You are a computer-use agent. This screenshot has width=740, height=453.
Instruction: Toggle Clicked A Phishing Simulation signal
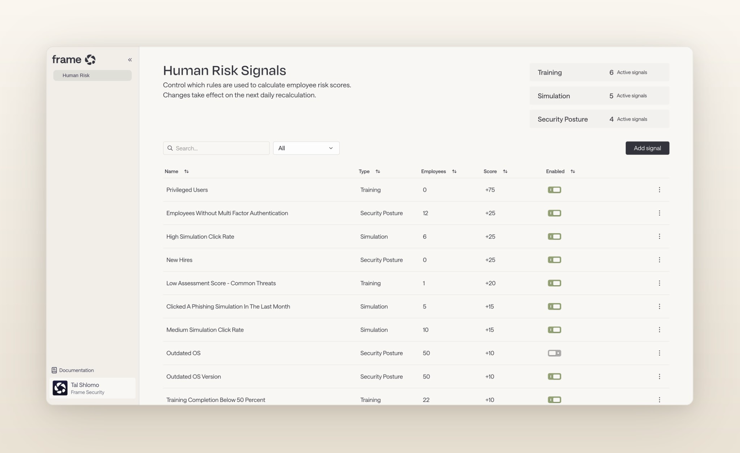click(x=554, y=307)
